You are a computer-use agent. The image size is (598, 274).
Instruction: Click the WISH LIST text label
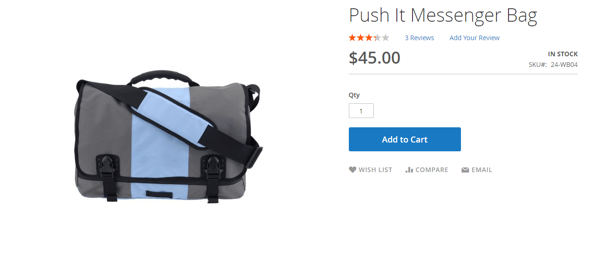point(375,170)
